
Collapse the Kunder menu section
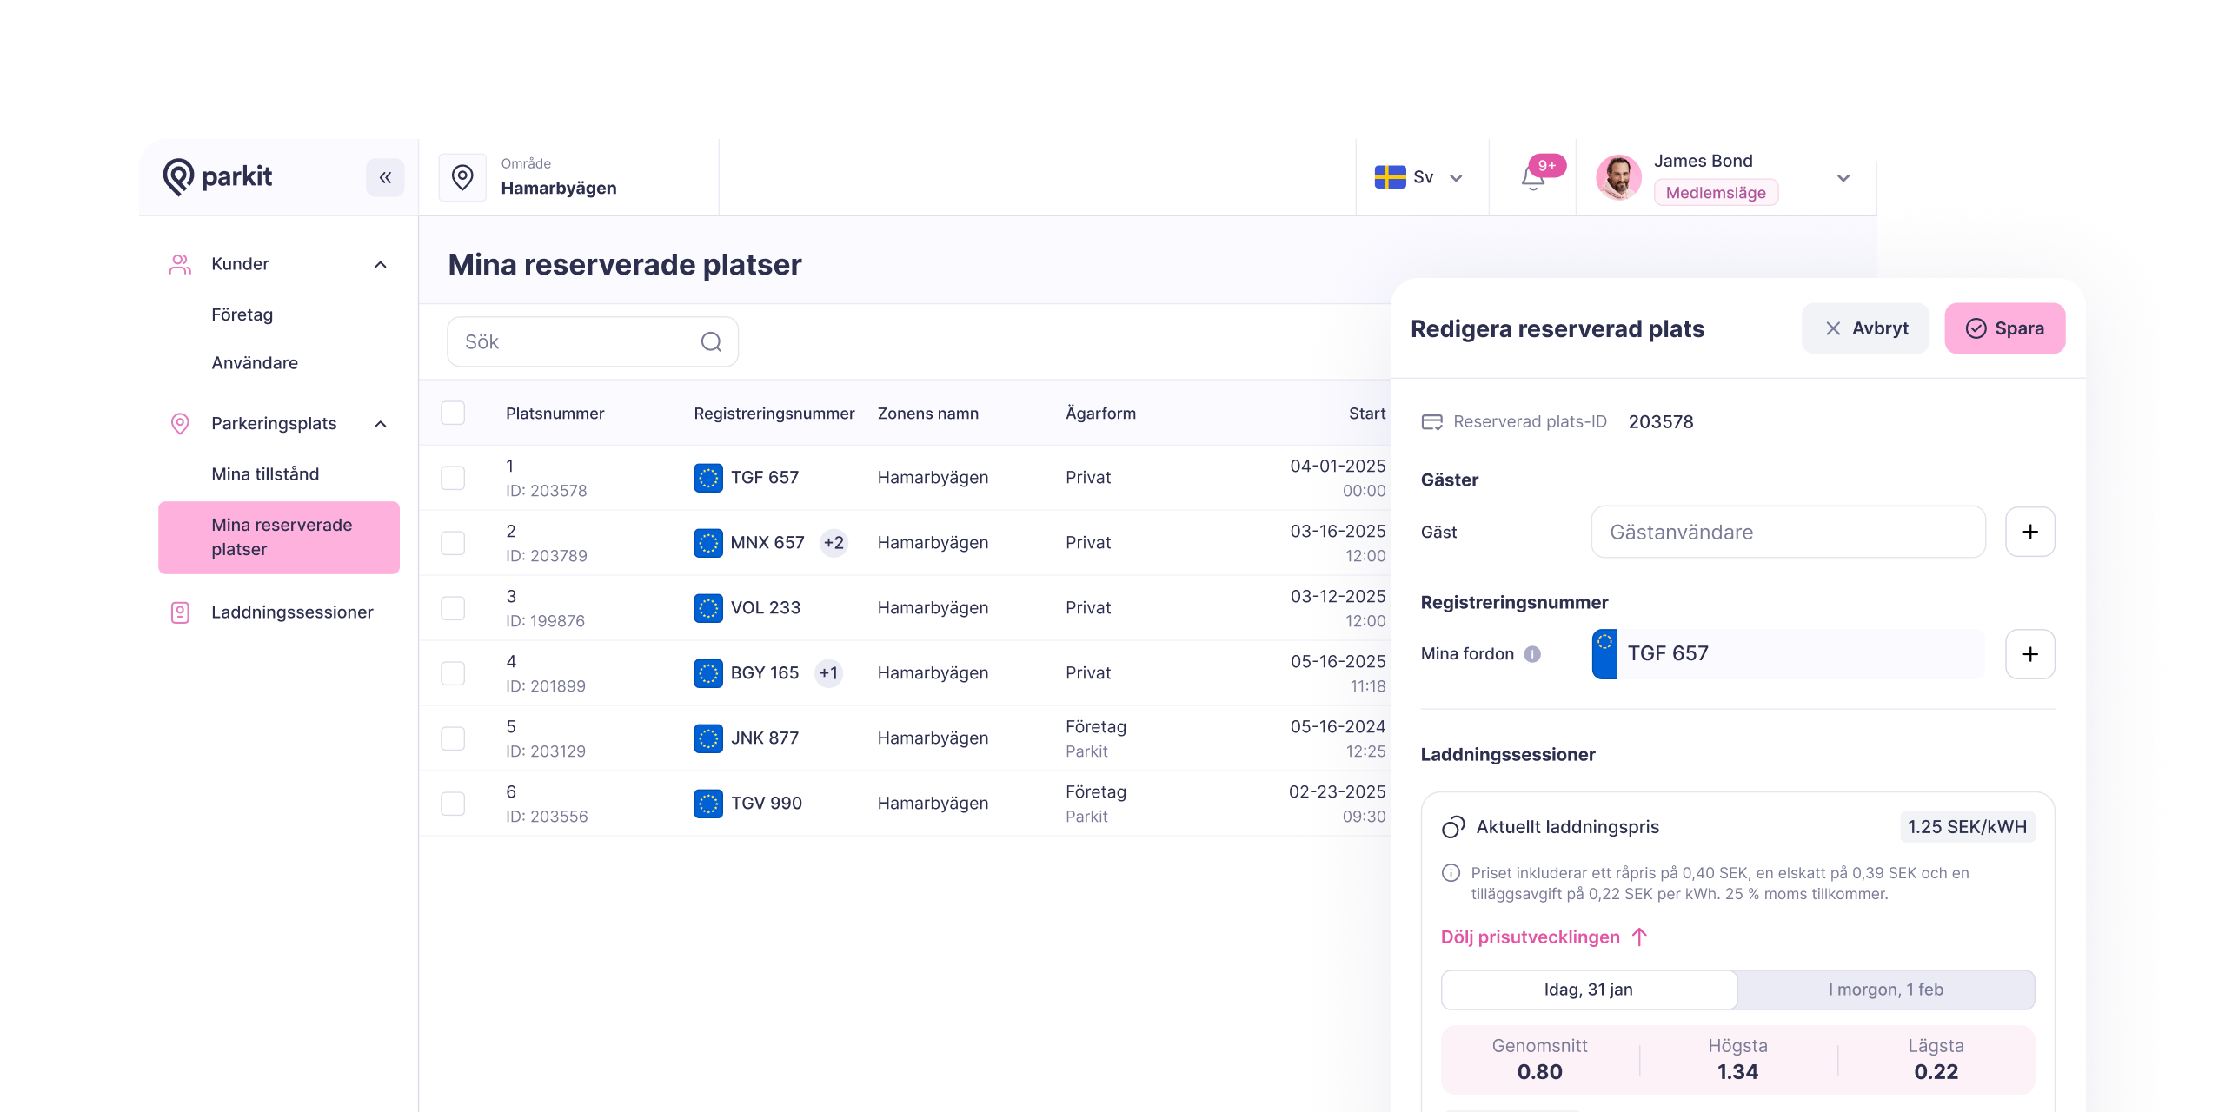pyautogui.click(x=380, y=264)
